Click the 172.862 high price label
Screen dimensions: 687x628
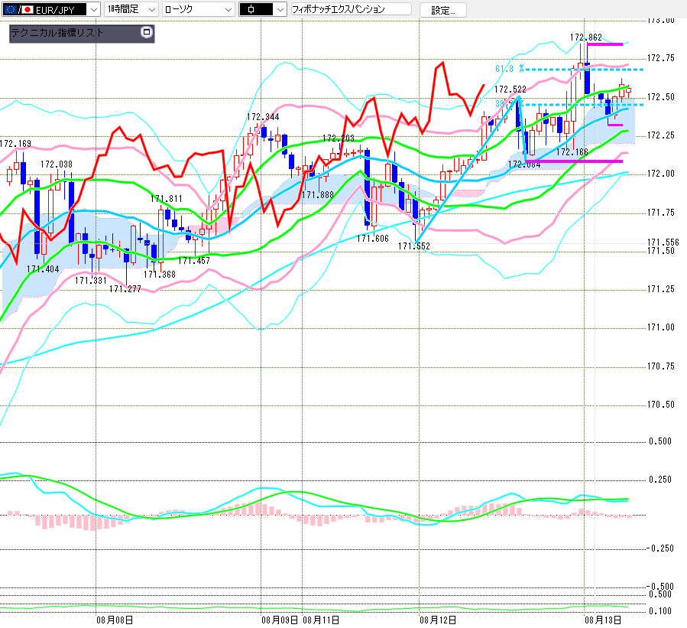586,37
